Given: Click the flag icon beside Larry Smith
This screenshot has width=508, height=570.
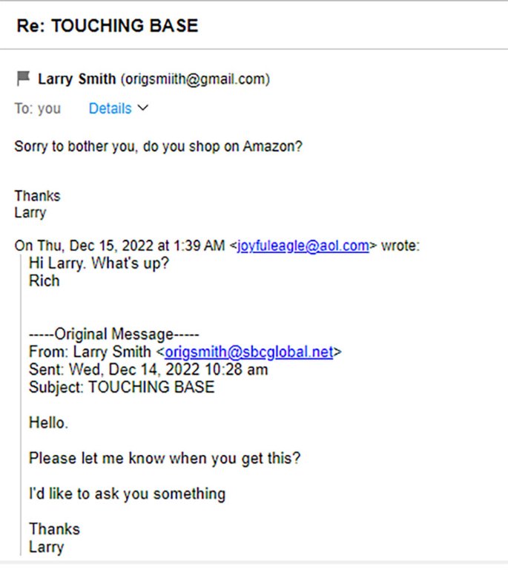Looking at the screenshot, I should (24, 79).
